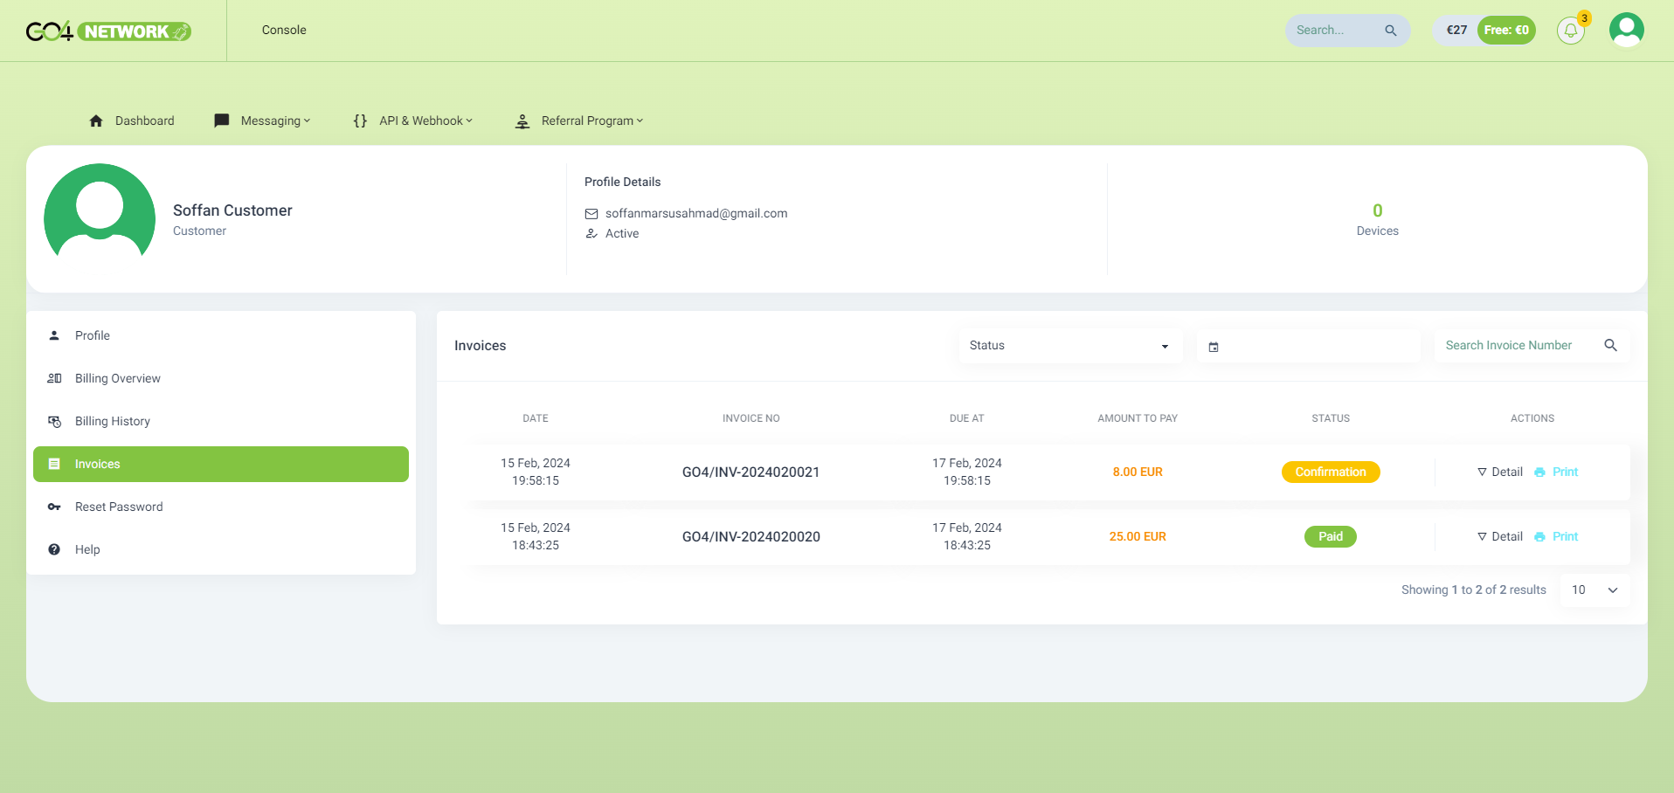
Task: Click into the date range filter field
Action: pos(1309,346)
